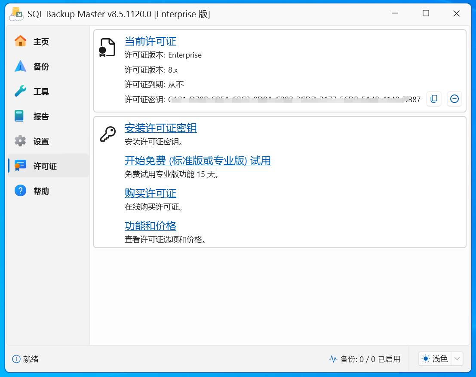Click the 在线购买许可证 description text
The width and height of the screenshot is (476, 377).
(x=154, y=207)
